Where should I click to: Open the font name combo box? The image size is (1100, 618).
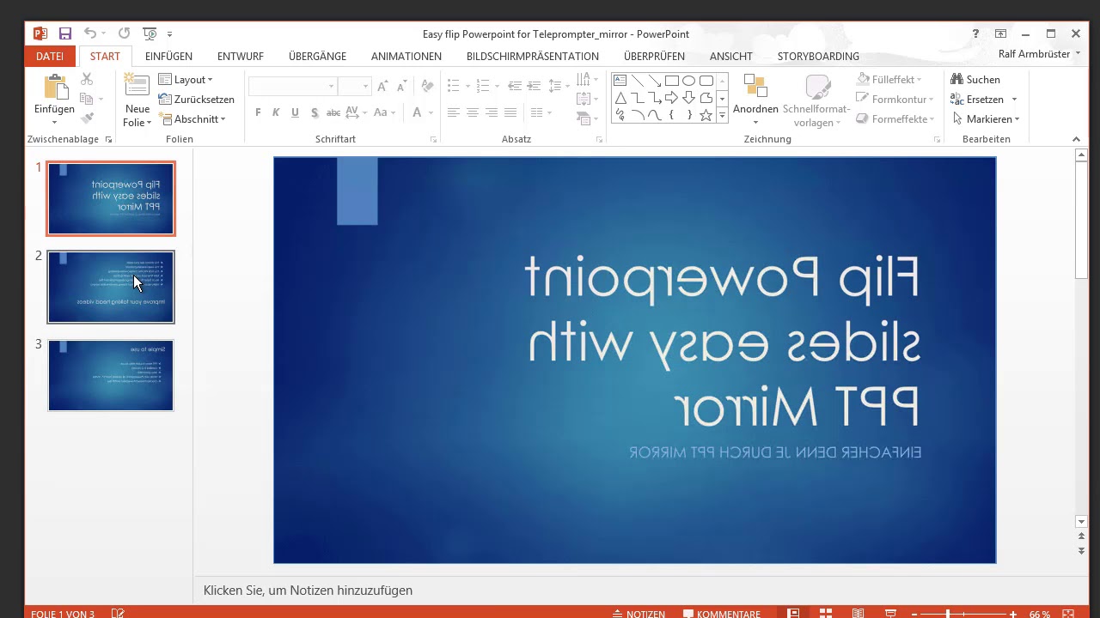pyautogui.click(x=292, y=86)
